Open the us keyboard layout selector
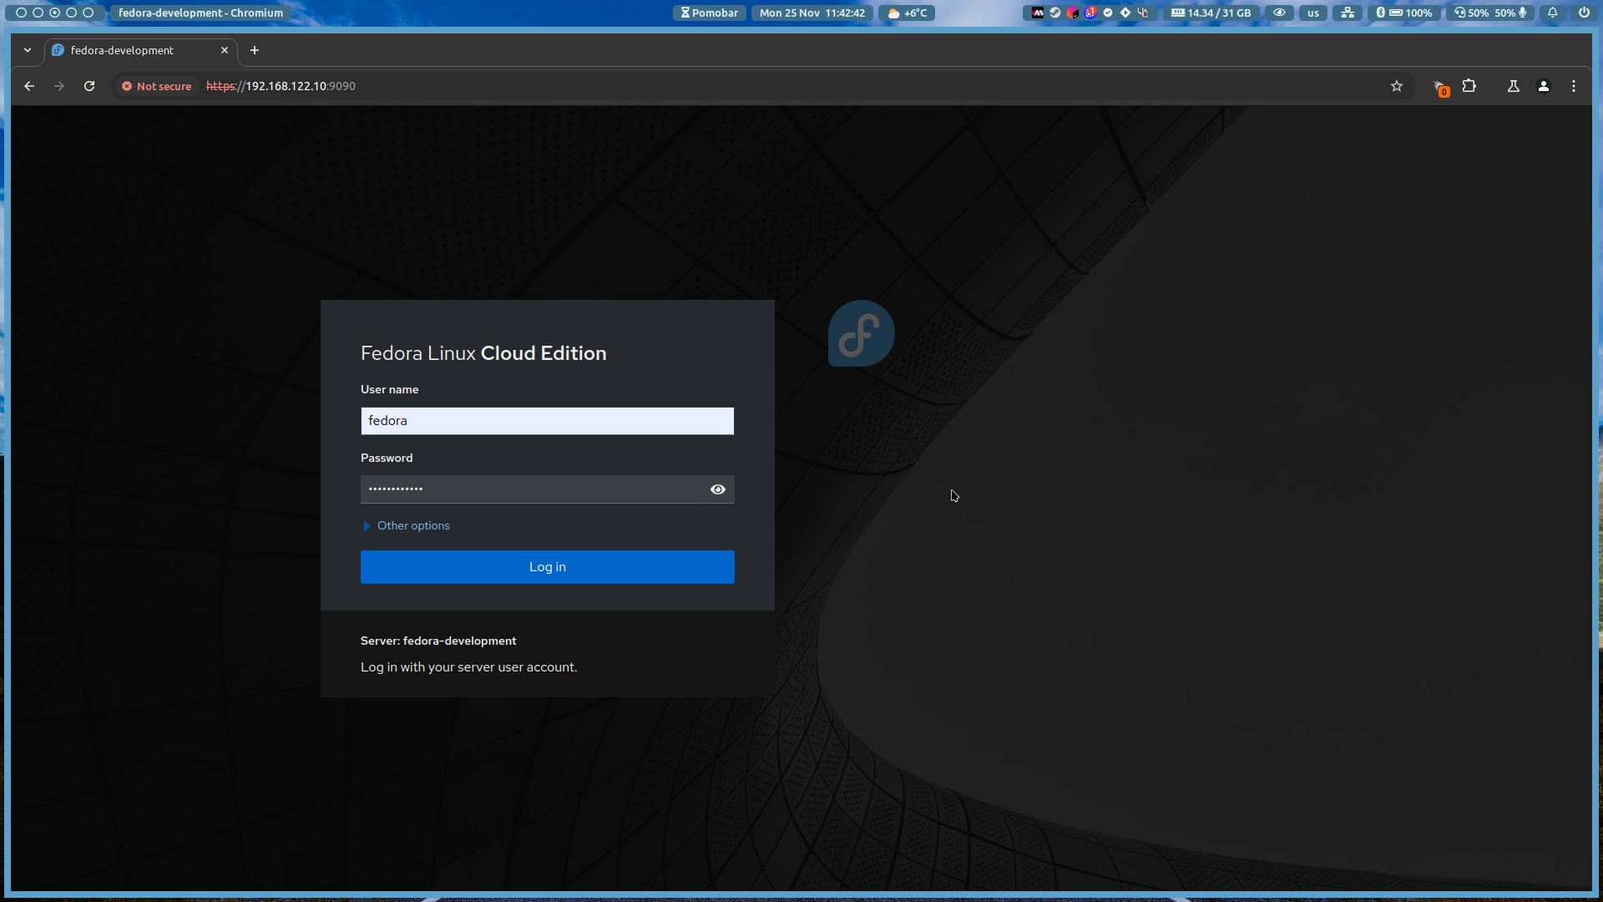The width and height of the screenshot is (1603, 902). click(1313, 13)
